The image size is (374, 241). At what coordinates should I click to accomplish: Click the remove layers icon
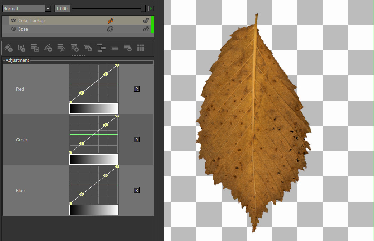tap(127, 47)
